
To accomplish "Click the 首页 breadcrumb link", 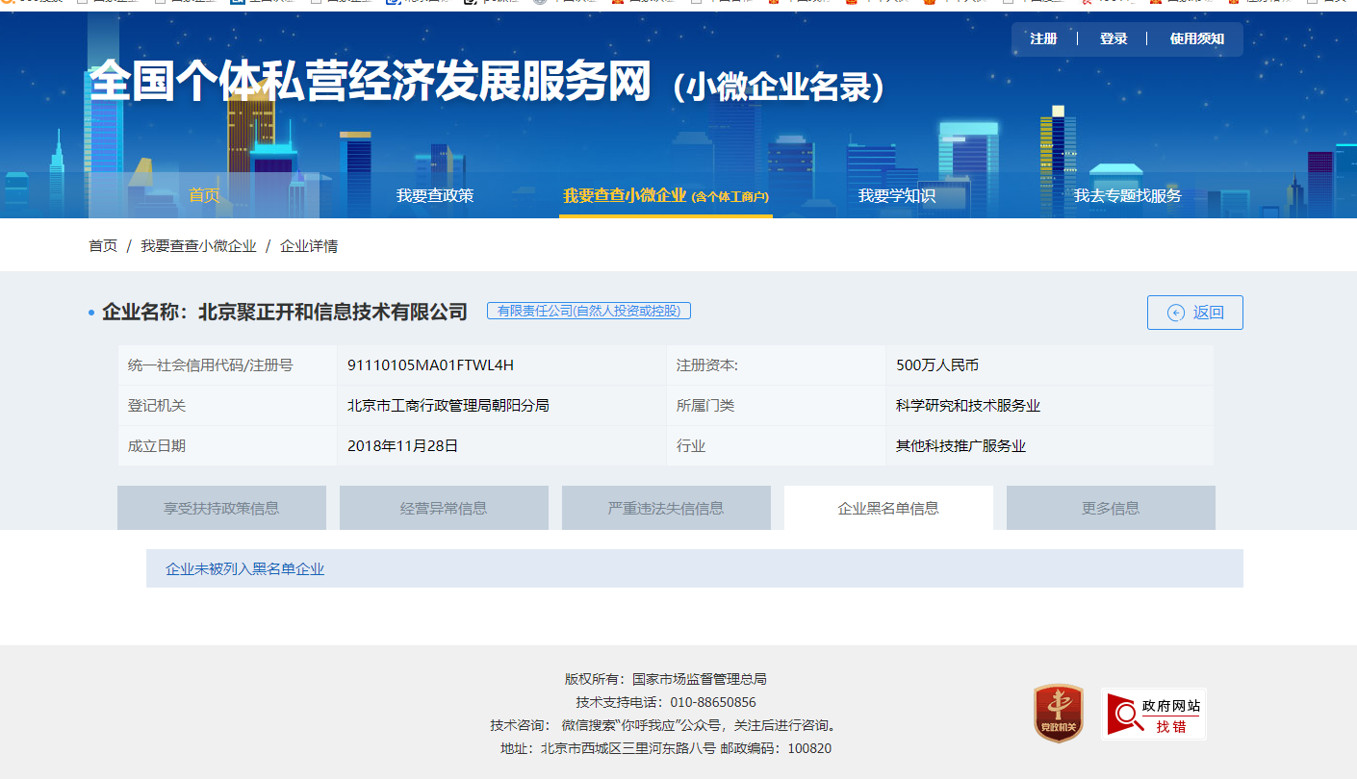I will point(103,246).
